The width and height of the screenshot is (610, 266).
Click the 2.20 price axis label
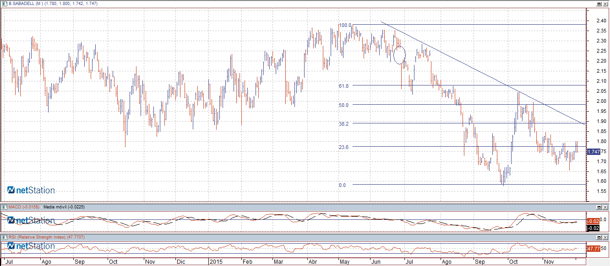click(x=601, y=61)
